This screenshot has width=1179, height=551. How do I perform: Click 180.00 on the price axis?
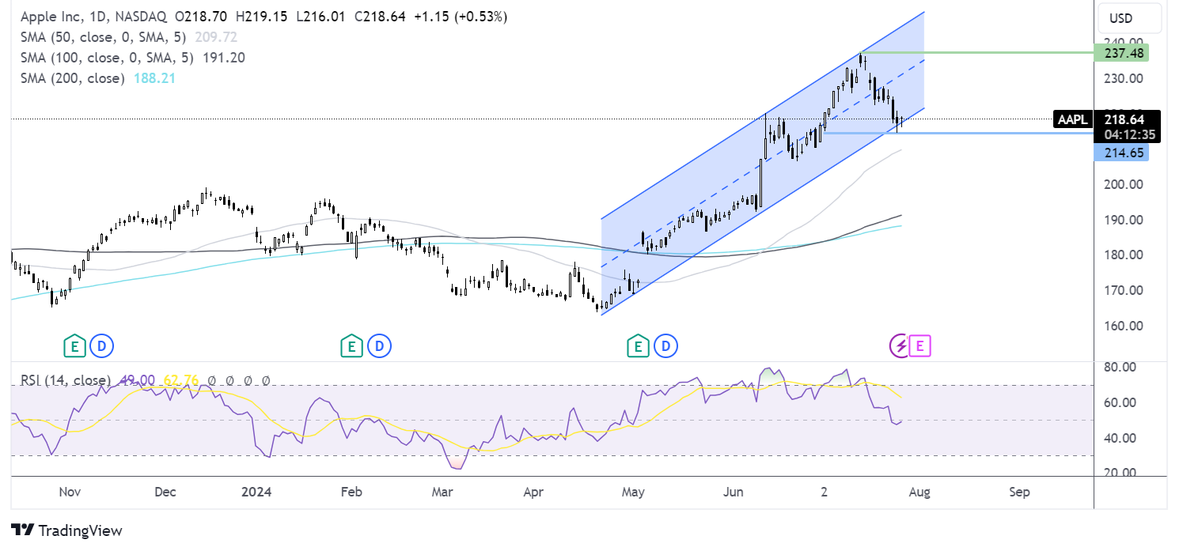(x=1125, y=255)
